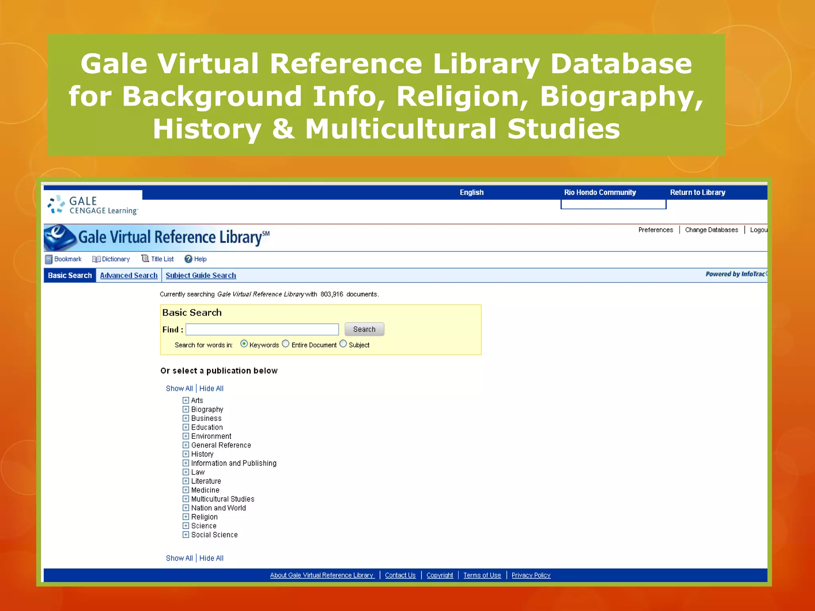This screenshot has height=611, width=815.
Task: Open the Subject Guide Search tab
Action: click(x=201, y=275)
